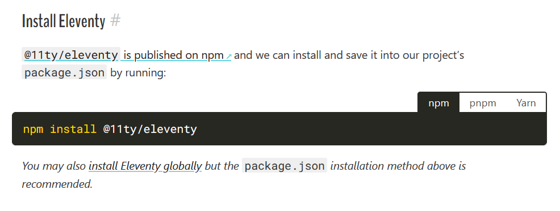
Task: Click package.json code before 'by running:'
Action: 64,72
